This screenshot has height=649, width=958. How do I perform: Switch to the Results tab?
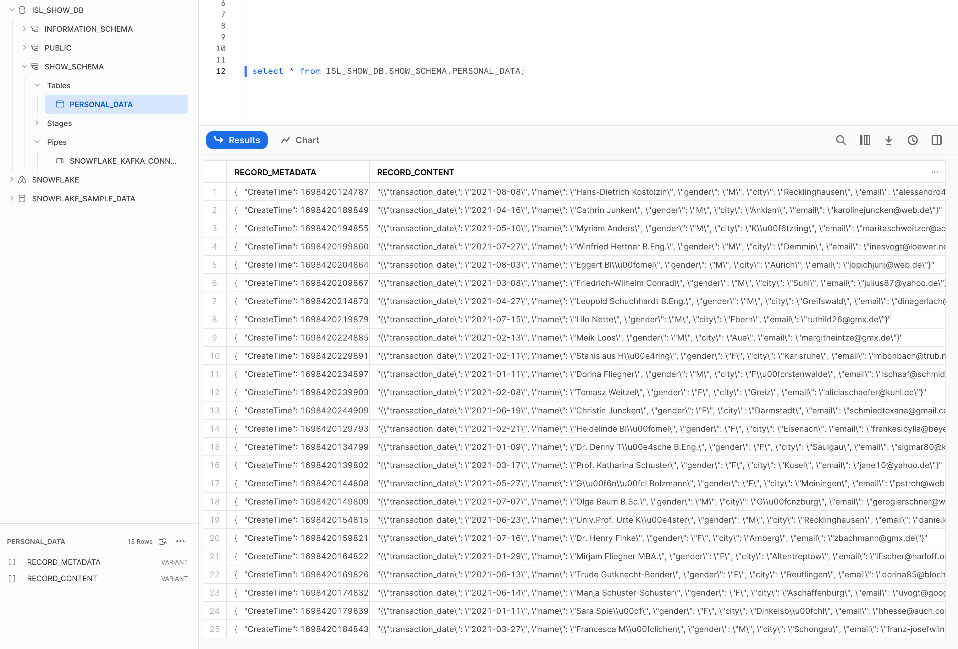(x=237, y=140)
